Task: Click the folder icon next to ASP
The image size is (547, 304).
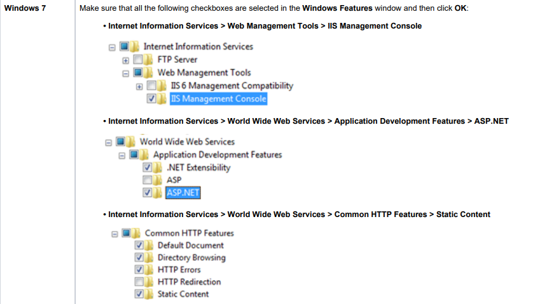Action: [x=158, y=180]
